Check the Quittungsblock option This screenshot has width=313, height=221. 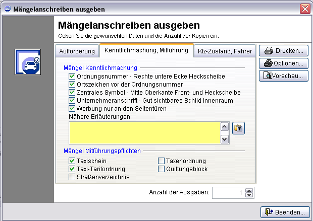coord(162,169)
